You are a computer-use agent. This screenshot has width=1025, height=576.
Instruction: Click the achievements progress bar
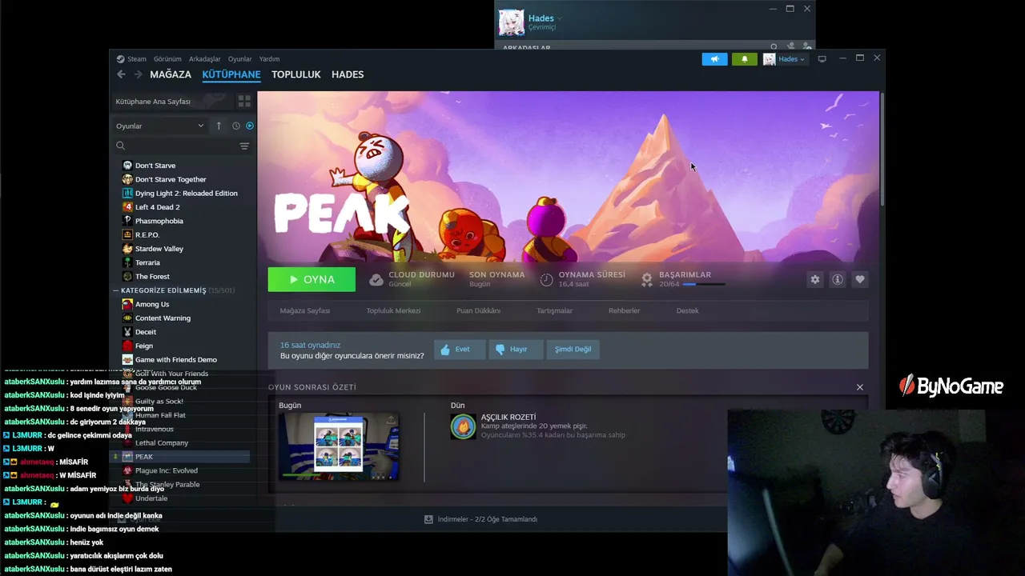click(x=704, y=284)
